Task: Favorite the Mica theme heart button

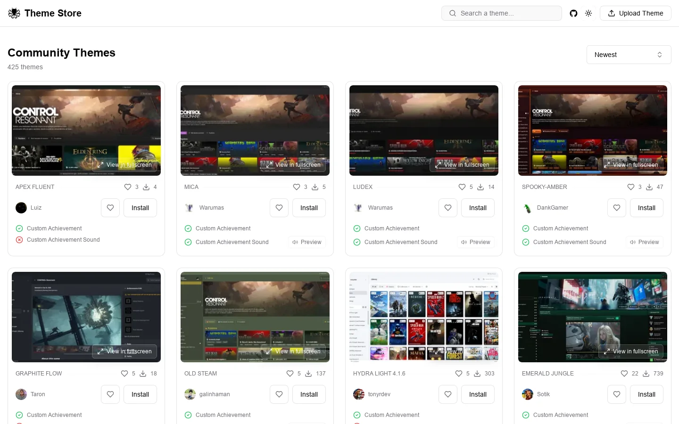Action: (279, 208)
